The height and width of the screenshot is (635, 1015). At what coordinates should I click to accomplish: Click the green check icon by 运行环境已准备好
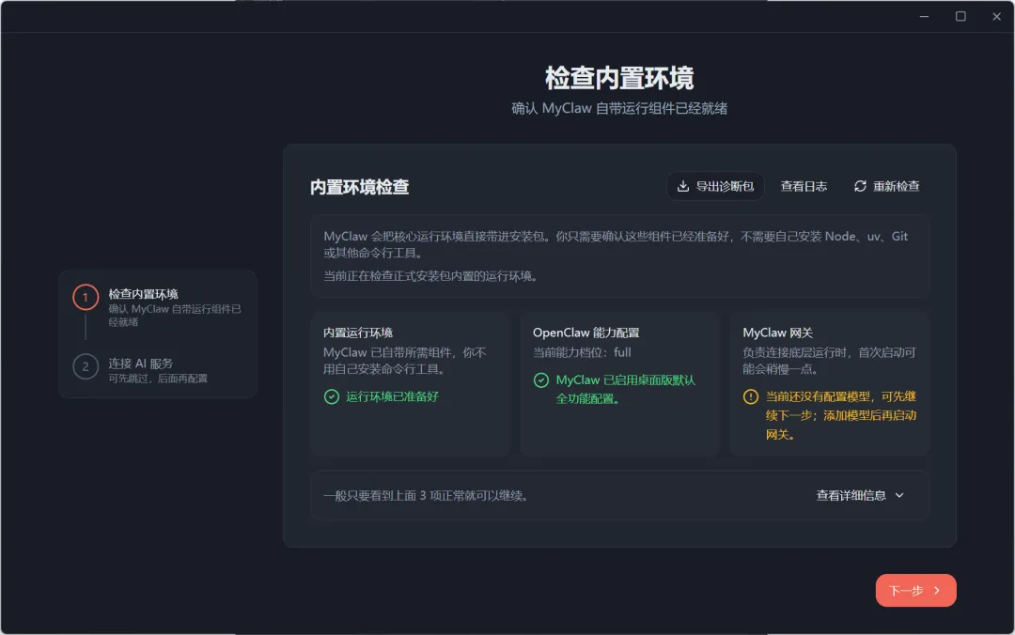click(x=332, y=396)
